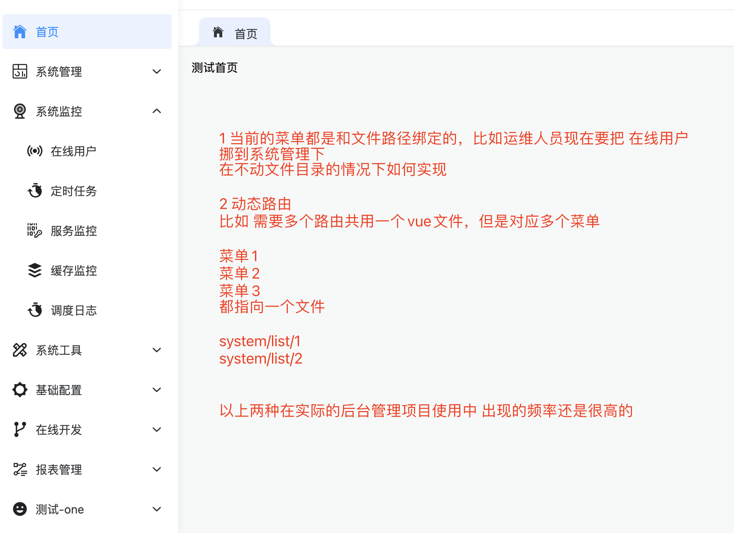This screenshot has width=734, height=533.
Task: Click the 系统工具 tools icon
Action: click(19, 350)
